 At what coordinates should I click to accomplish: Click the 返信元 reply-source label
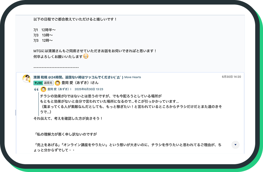(48, 83)
